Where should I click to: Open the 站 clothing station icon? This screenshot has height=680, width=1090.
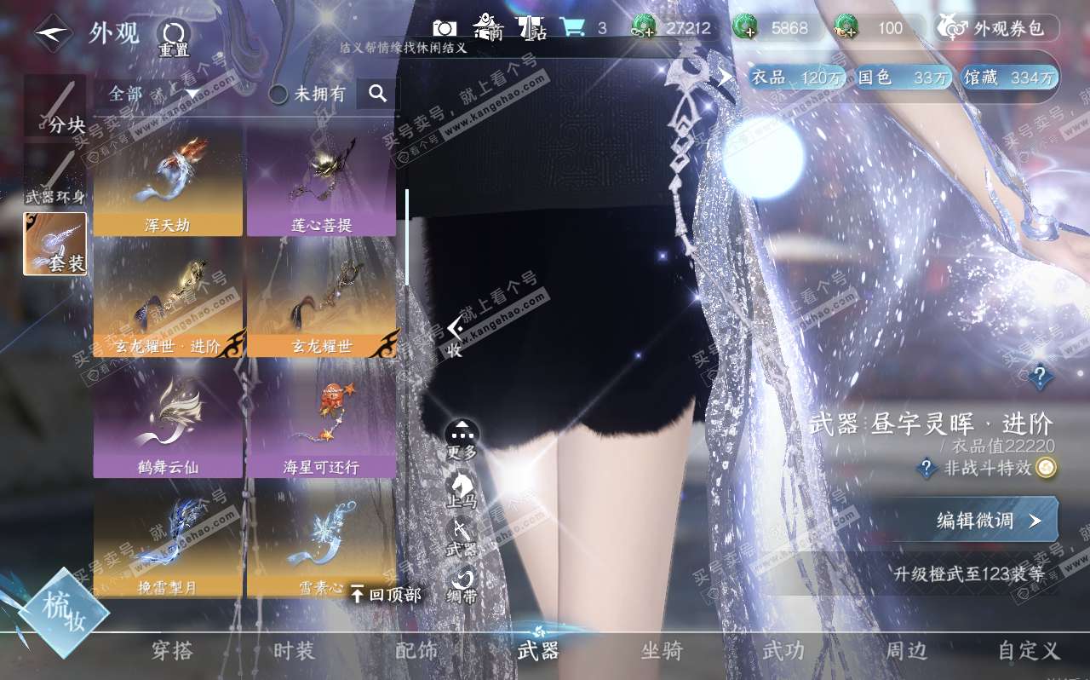532,28
